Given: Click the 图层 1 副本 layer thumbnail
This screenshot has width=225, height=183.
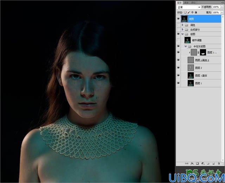Looking at the screenshot, I should (191, 75).
